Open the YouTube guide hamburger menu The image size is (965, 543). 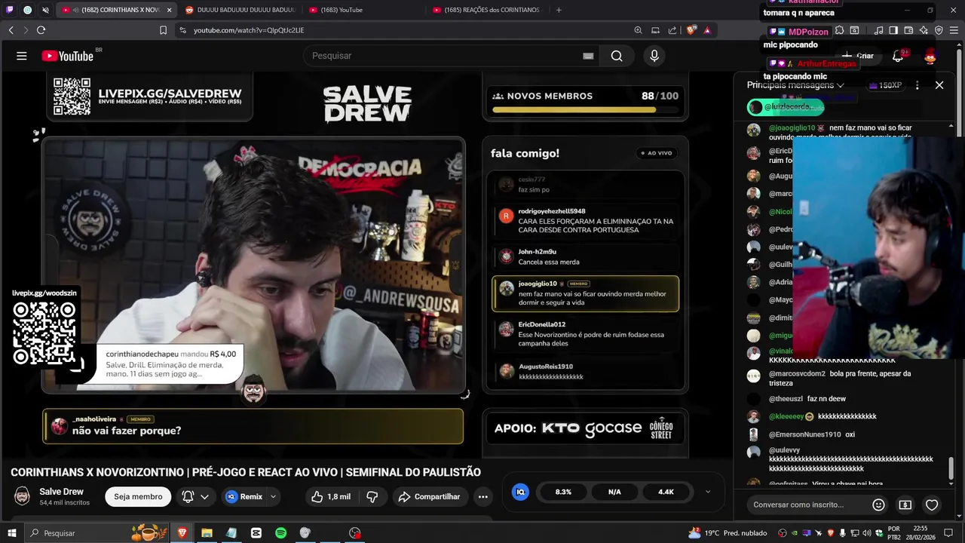[x=22, y=56]
